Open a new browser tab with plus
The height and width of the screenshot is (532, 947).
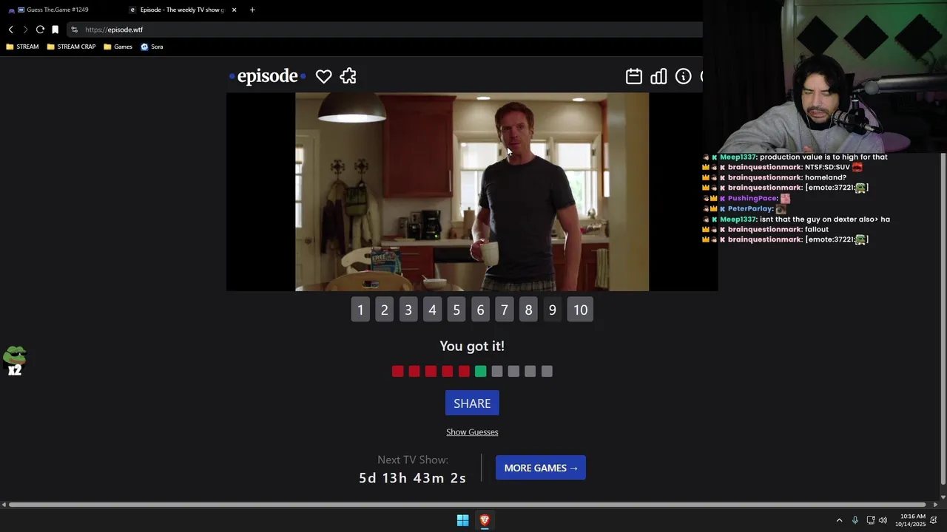(x=252, y=10)
